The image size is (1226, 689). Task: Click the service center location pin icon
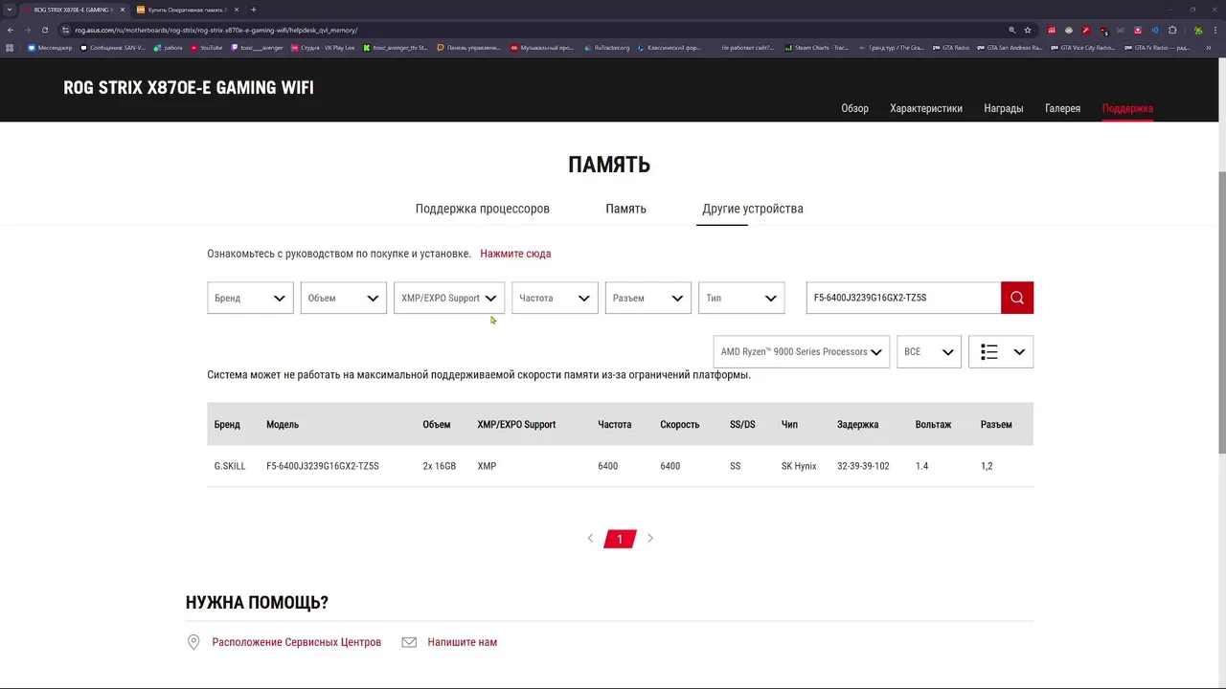193,642
